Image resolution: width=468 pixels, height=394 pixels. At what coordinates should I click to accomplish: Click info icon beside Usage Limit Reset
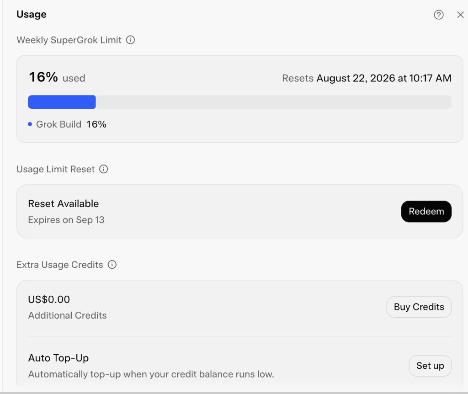(x=104, y=169)
